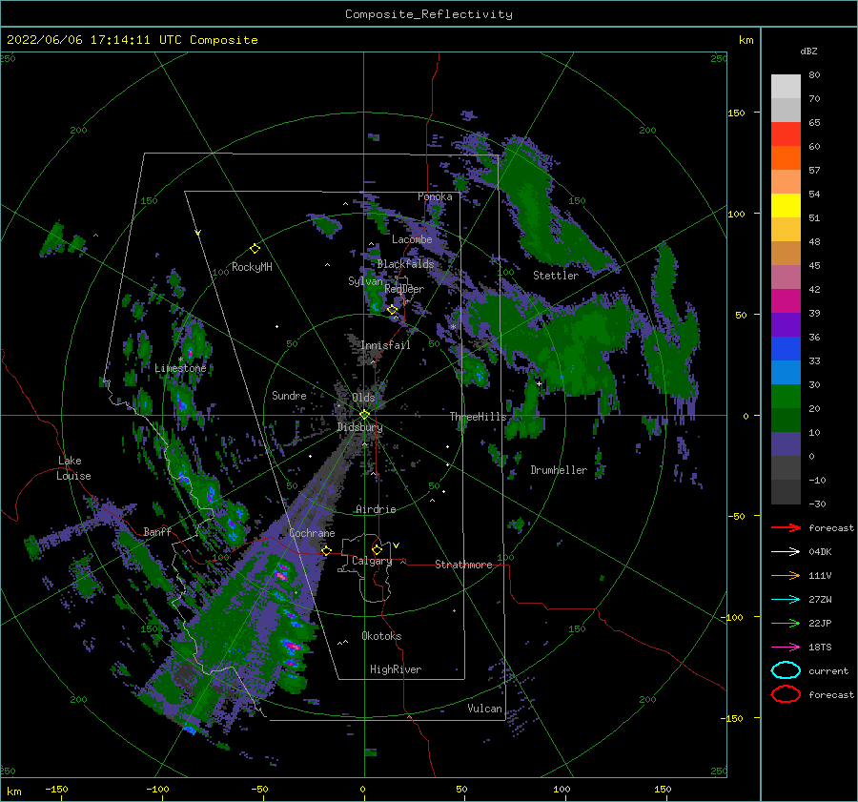Click the Drumheller city label
Screen dimensions: 858x802
click(559, 470)
